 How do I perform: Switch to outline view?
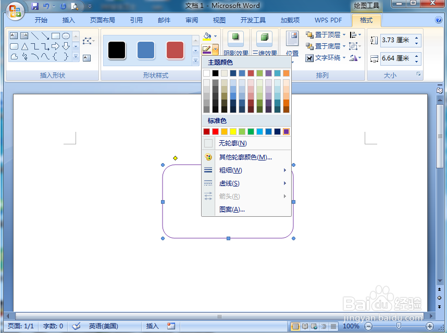pyautogui.click(x=324, y=326)
